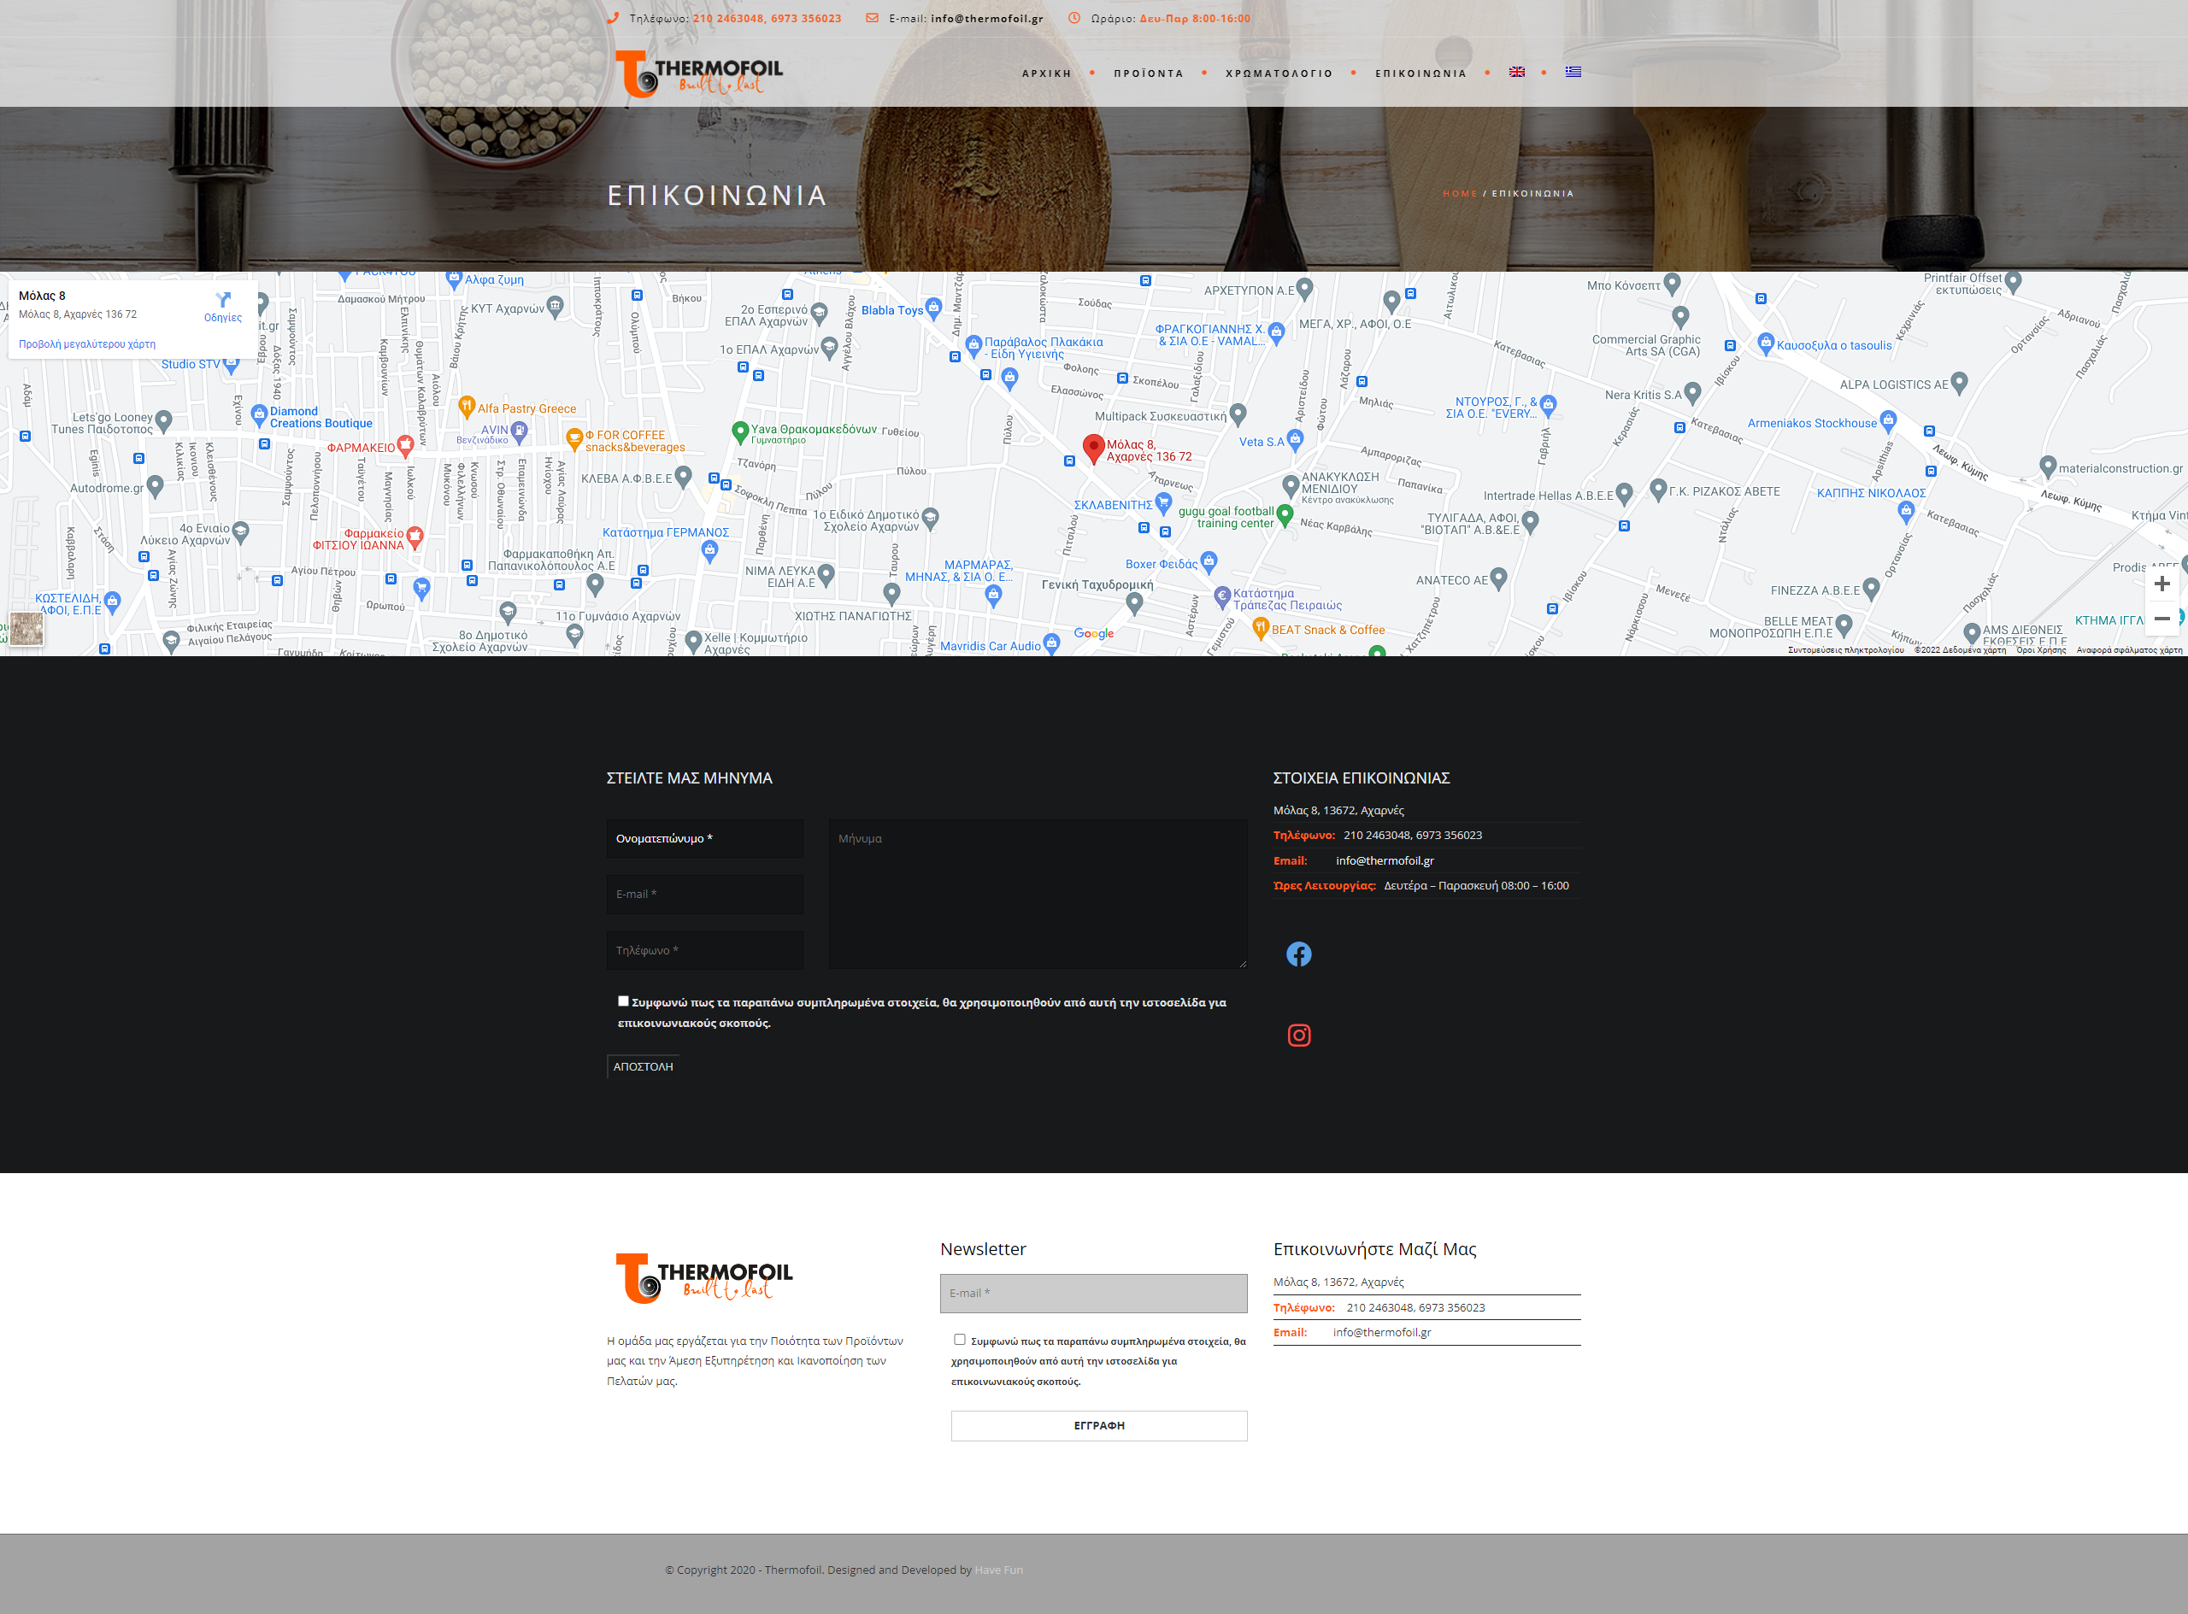Open the Have Fun developer link
This screenshot has width=2188, height=1614.
point(999,1570)
